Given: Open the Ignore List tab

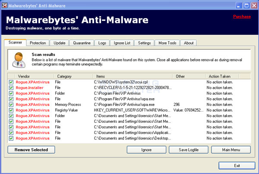Looking at the screenshot, I should tap(122, 43).
